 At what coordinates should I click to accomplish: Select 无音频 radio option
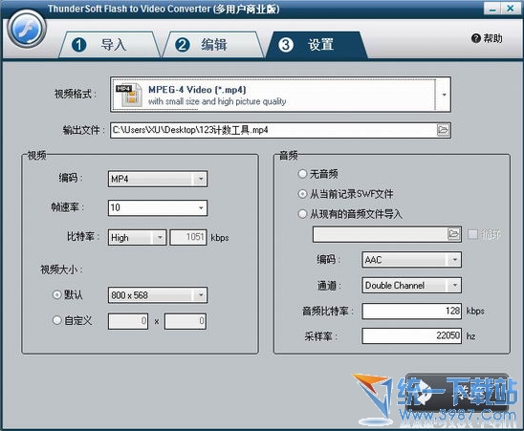302,174
